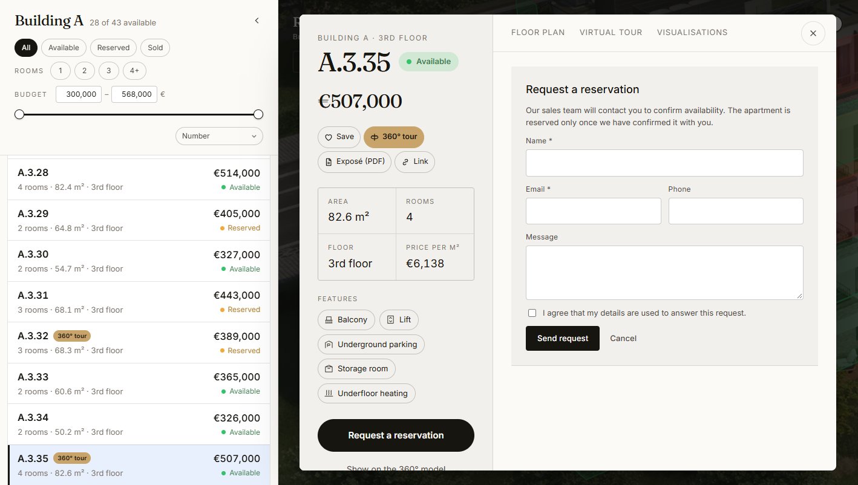Tick the data consent agreement checkbox
Viewport: 858px width, 485px height.
[x=532, y=313]
